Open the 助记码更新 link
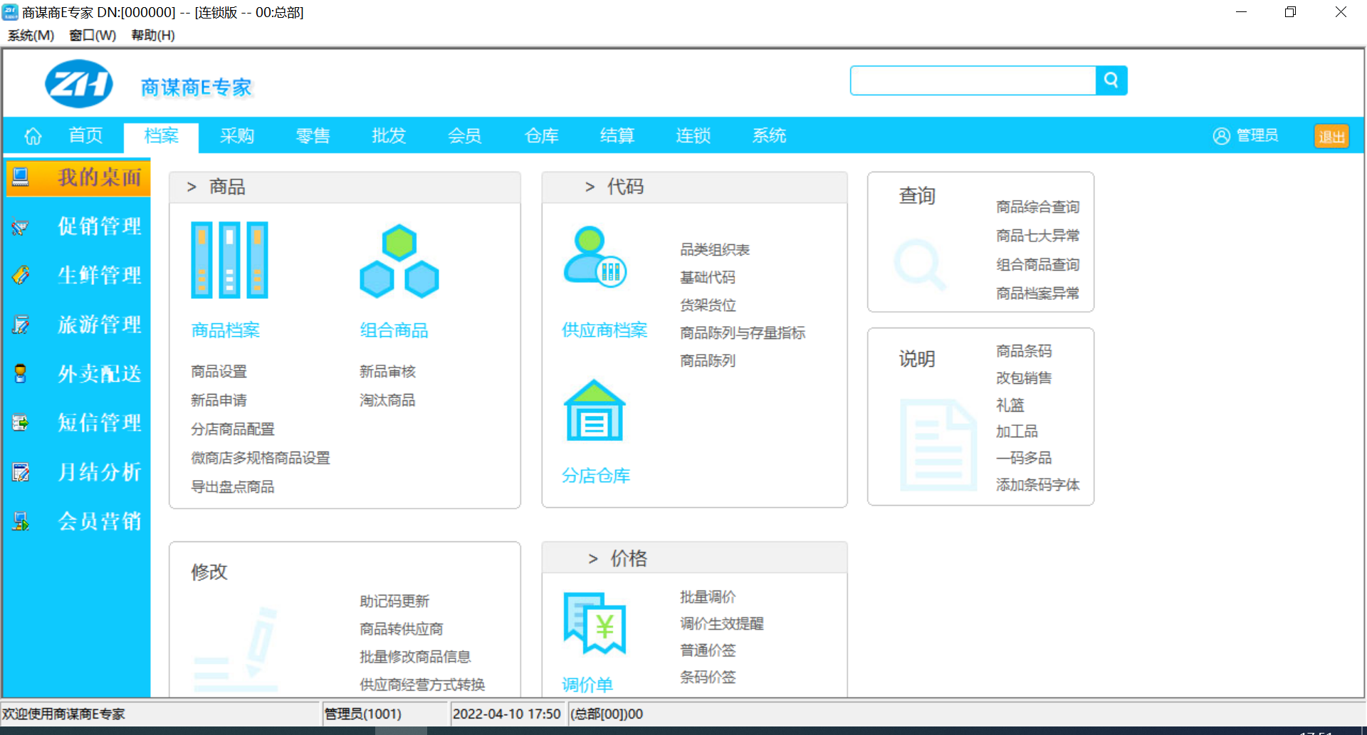The height and width of the screenshot is (735, 1367). click(x=394, y=602)
